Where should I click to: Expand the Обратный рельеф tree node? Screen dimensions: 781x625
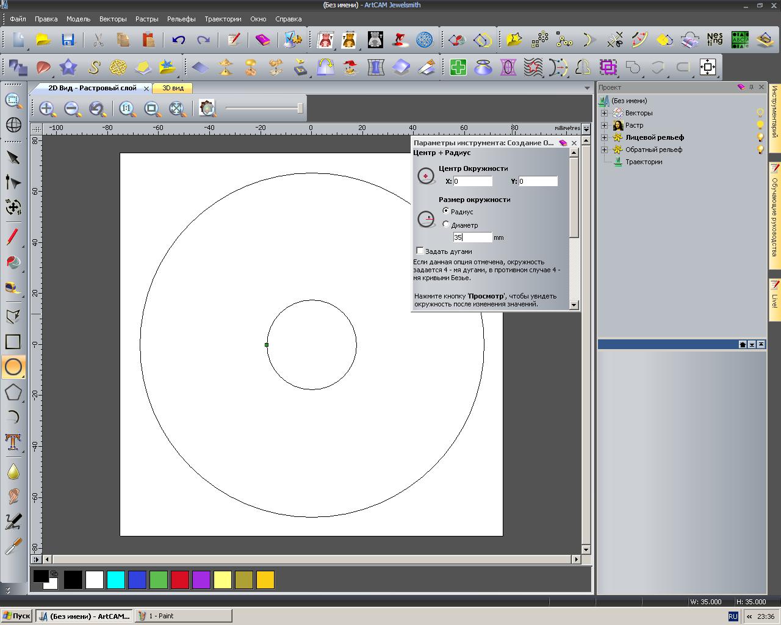[x=604, y=150]
